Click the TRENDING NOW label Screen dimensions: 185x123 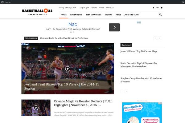coord(31,38)
